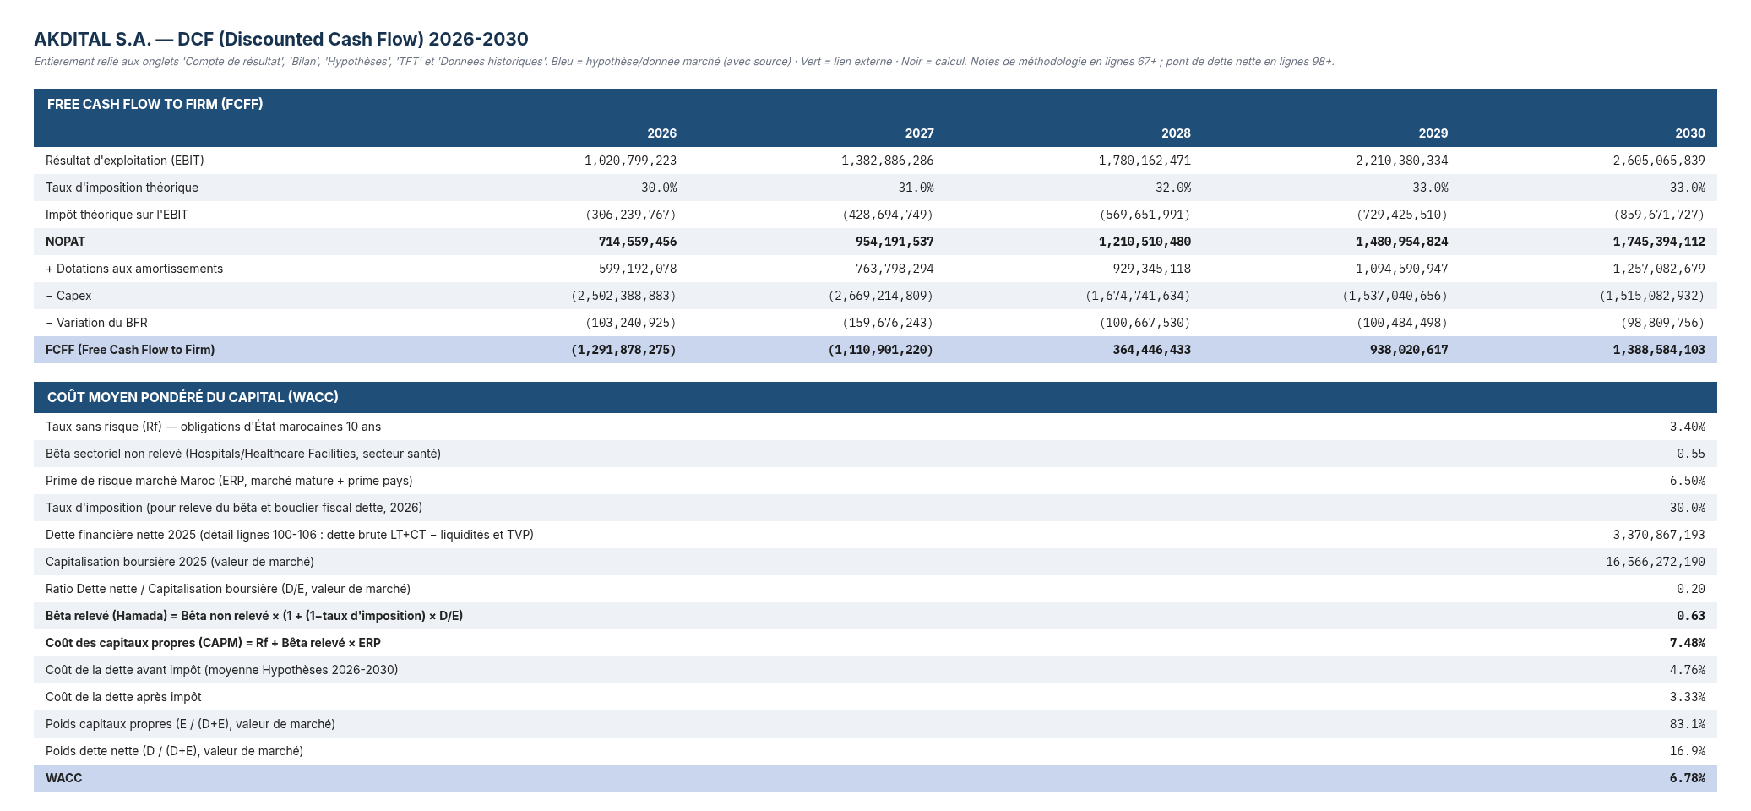
Task: Click FCFF (Free Cash Flow to Firm) label
Action: click(x=130, y=350)
